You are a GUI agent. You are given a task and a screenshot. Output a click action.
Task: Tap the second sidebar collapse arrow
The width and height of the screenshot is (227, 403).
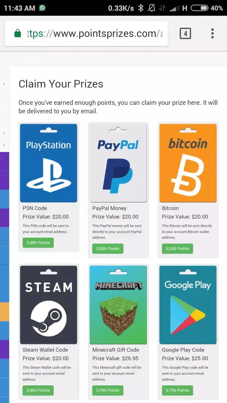(3, 133)
